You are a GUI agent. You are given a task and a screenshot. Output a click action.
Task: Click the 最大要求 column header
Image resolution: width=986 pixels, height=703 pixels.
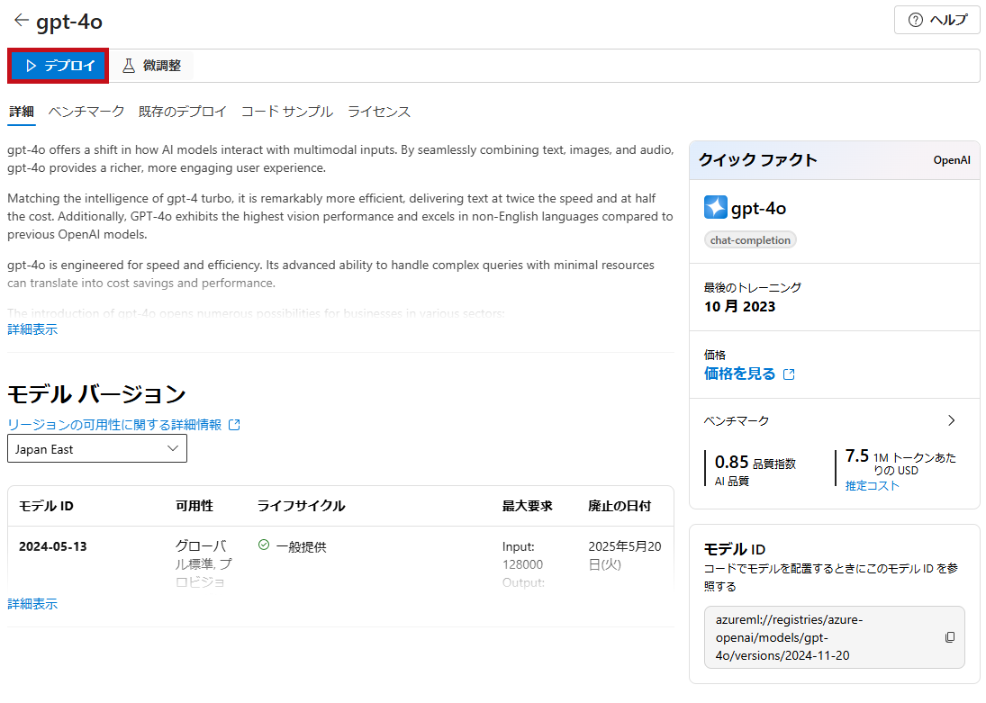pyautogui.click(x=527, y=506)
